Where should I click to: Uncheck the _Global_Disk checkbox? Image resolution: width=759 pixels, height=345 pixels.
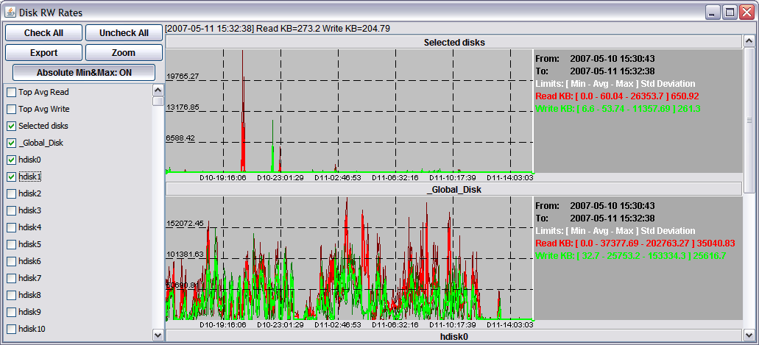click(x=11, y=143)
